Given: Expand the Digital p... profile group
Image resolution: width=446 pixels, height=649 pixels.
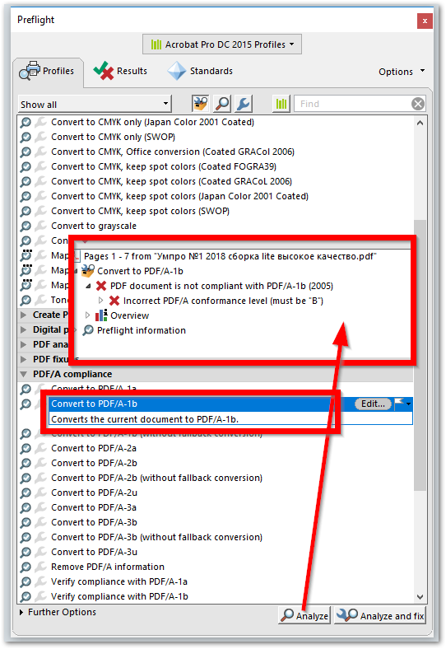Looking at the screenshot, I should [x=24, y=330].
